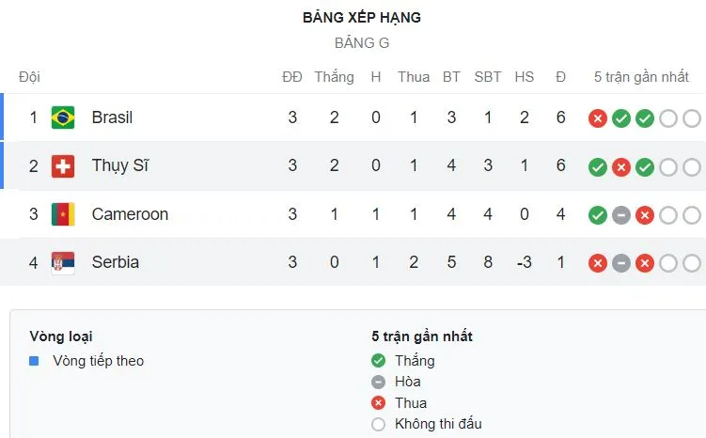The image size is (706, 438).
Task: Open the Brasil team link
Action: coord(112,117)
